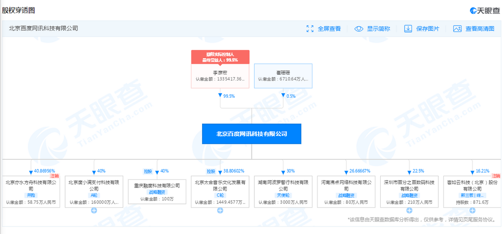Expand node under 北京度小满支付科技有限公司
503x234 pixels.
point(94,211)
